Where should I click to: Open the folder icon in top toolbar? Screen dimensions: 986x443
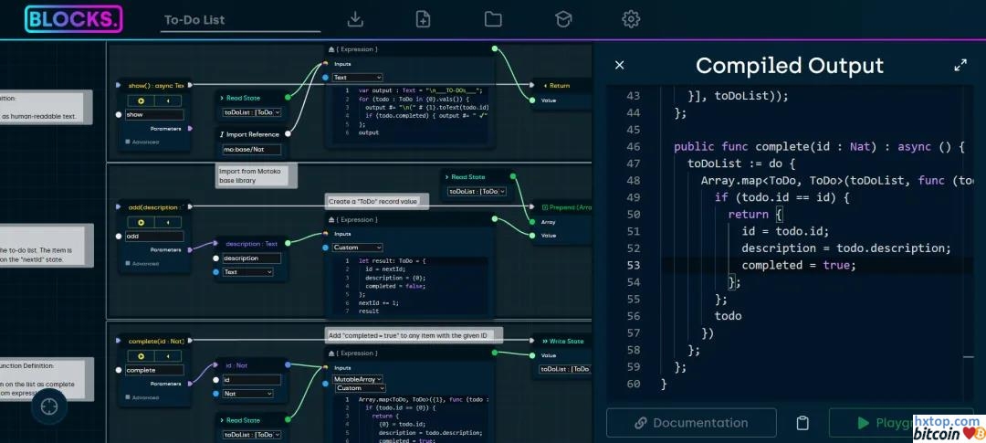tap(493, 19)
